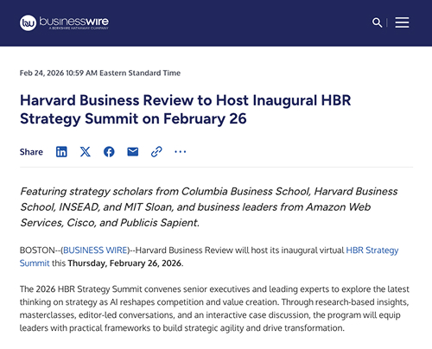
Task: Share article on Facebook
Action: point(109,152)
